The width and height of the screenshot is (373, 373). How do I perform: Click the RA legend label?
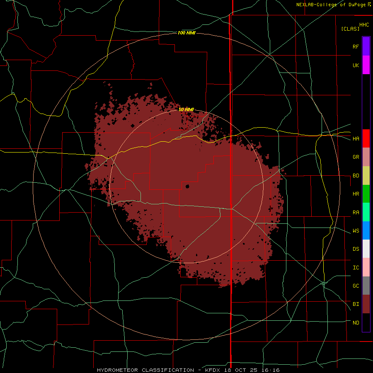(356, 212)
